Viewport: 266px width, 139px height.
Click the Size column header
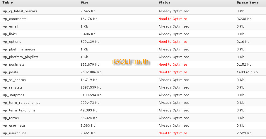point(84,2)
